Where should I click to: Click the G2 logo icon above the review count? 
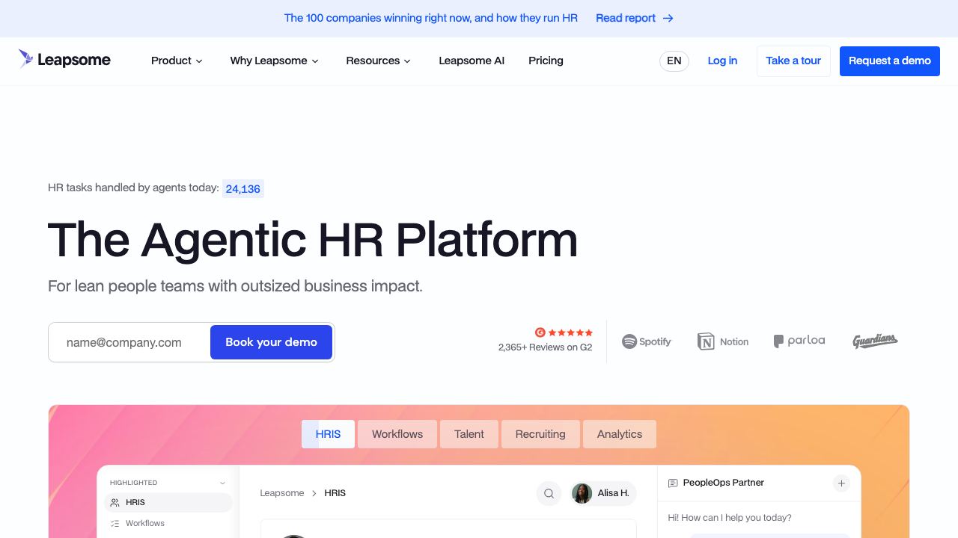point(540,333)
